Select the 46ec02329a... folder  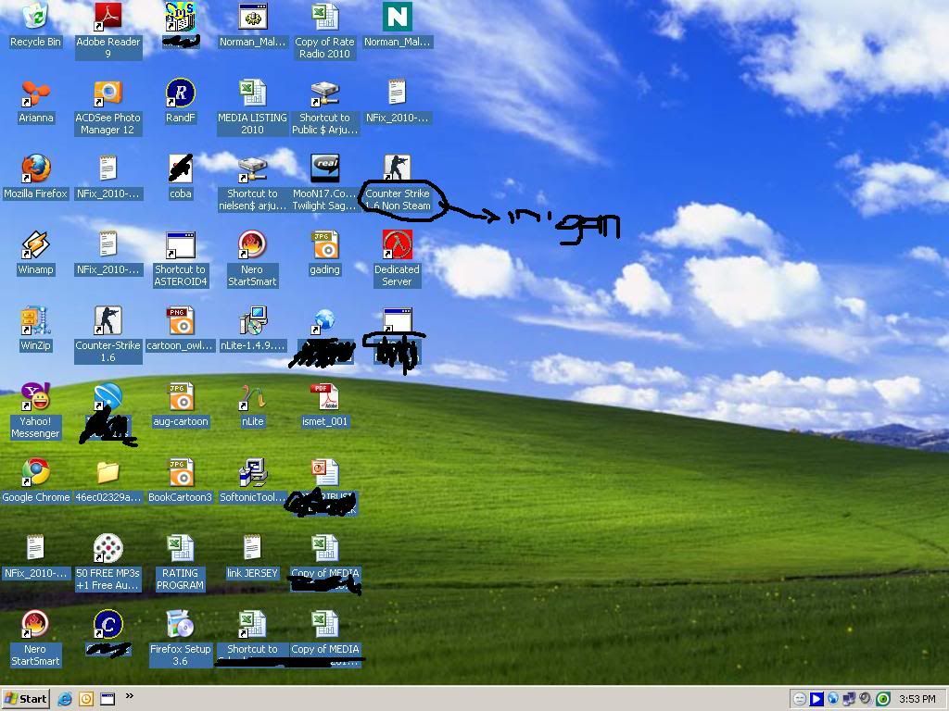(108, 480)
